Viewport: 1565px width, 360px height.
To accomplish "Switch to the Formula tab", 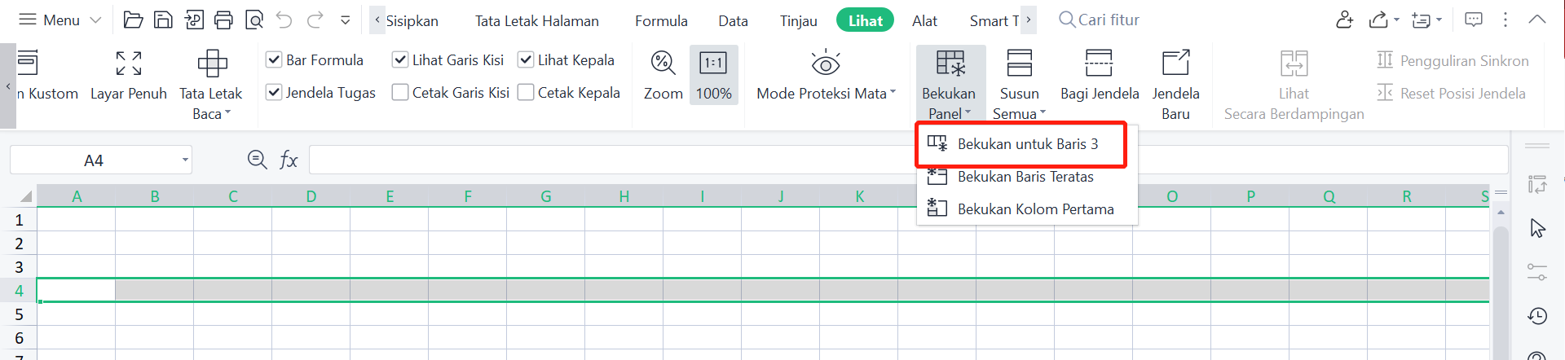I will tap(661, 21).
